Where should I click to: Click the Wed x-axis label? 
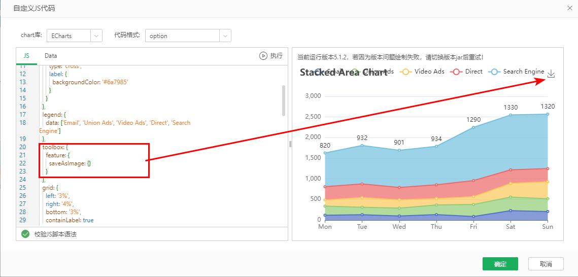click(399, 227)
